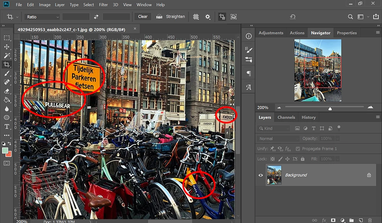Select the Magic Wand tool
This screenshot has height=223, width=382.
(x=7, y=56)
